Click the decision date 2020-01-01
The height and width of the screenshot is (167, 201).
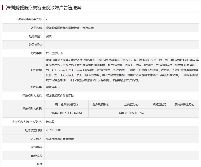[x=53, y=130]
